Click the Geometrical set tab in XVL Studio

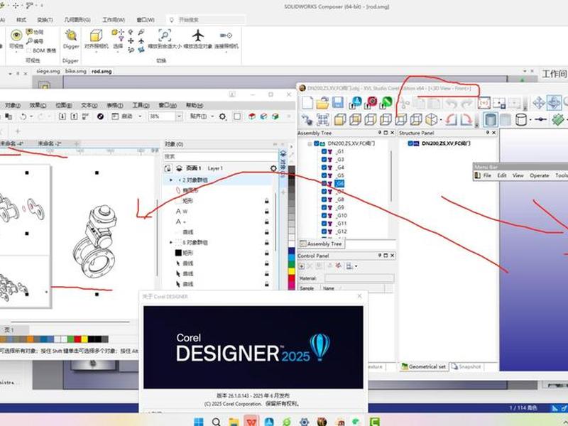[x=424, y=366]
